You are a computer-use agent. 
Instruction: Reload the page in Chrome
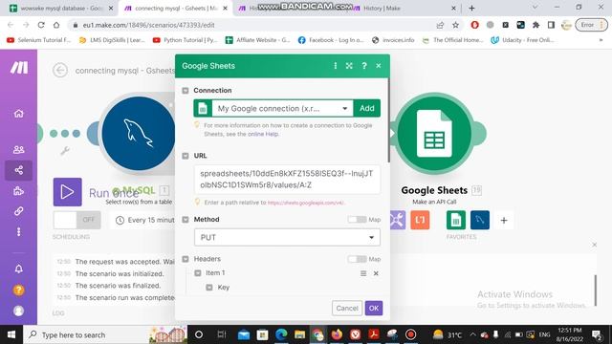pos(41,25)
